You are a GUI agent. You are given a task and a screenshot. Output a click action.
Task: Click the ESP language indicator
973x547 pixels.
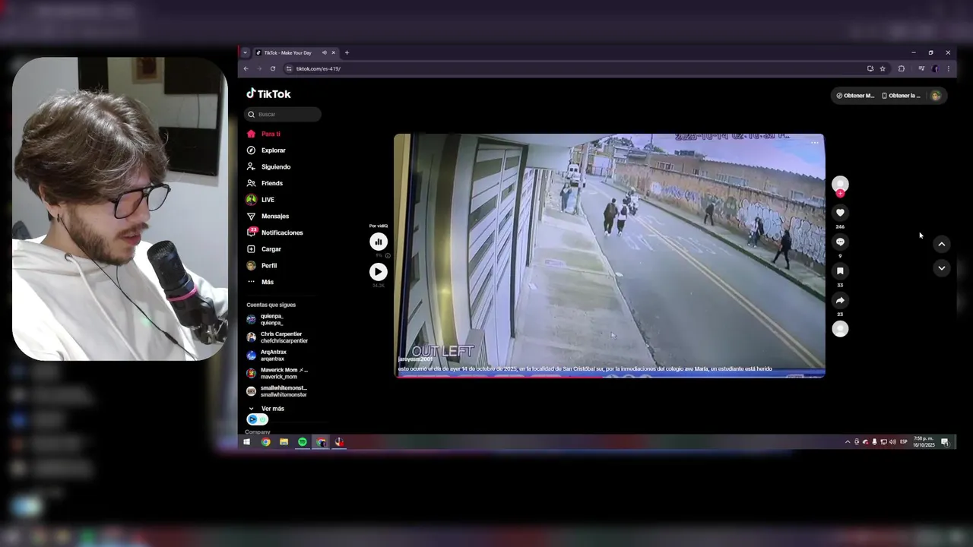(x=904, y=442)
